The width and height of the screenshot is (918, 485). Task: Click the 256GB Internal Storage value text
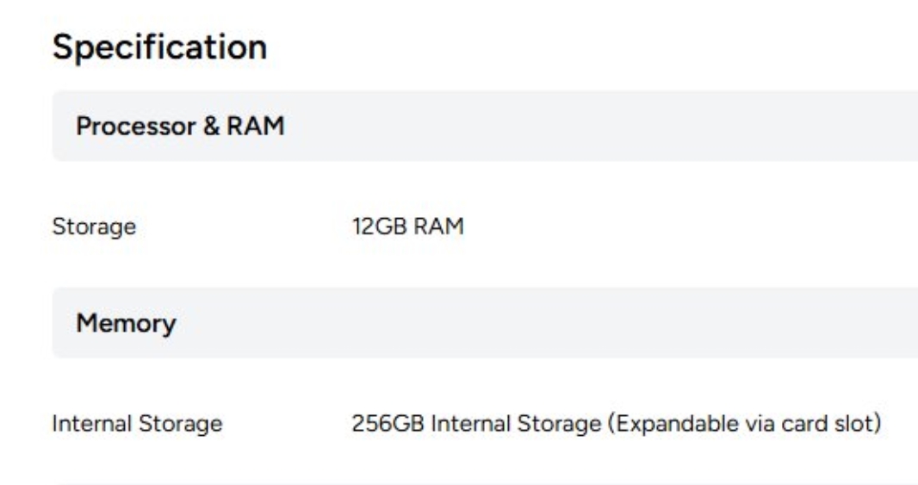point(476,424)
